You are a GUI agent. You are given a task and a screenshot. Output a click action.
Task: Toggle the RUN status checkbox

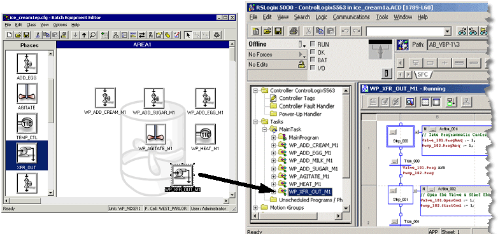click(x=313, y=44)
